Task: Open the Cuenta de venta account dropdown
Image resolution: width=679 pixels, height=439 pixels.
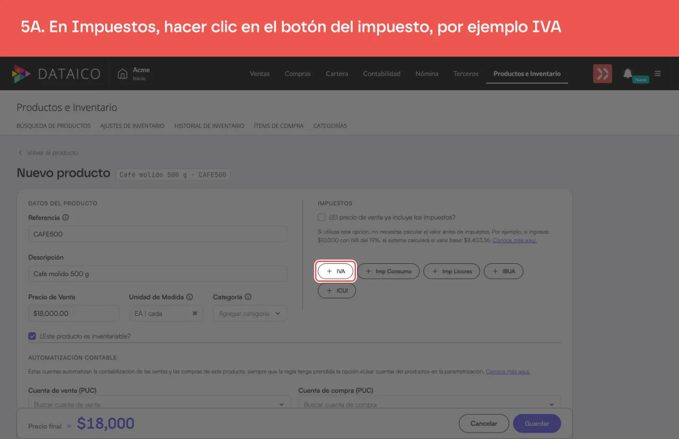Action: (159, 404)
